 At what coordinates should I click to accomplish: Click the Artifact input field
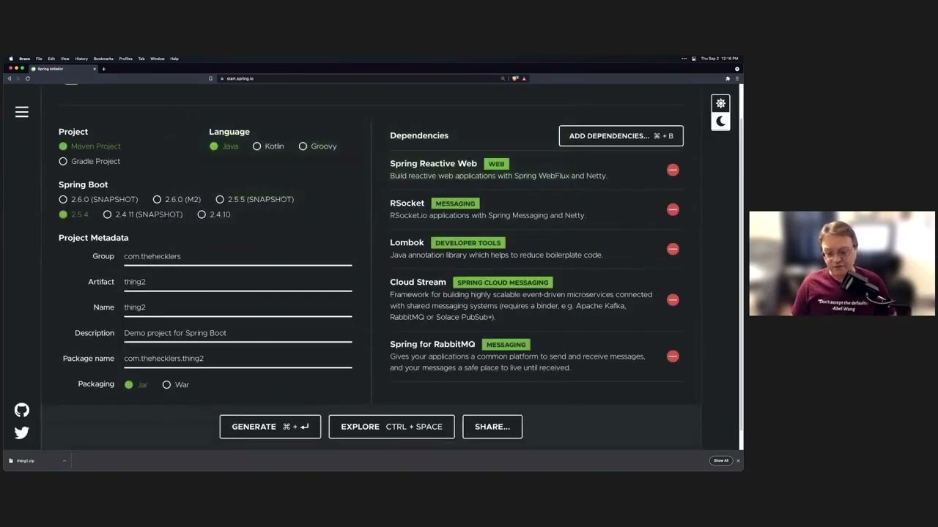coord(237,282)
